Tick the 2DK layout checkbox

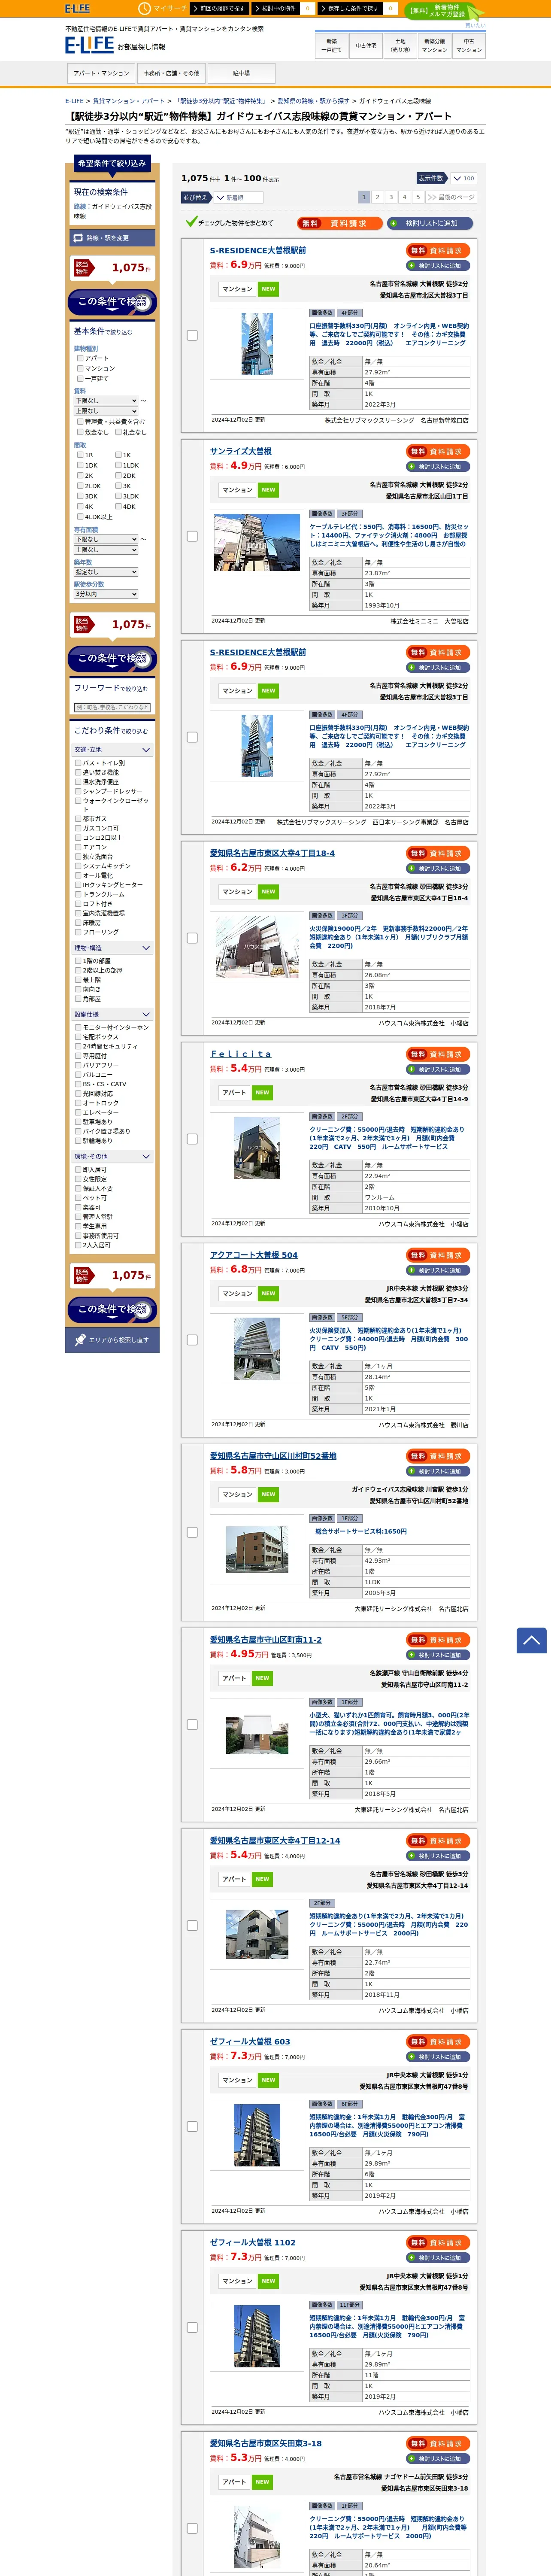118,475
